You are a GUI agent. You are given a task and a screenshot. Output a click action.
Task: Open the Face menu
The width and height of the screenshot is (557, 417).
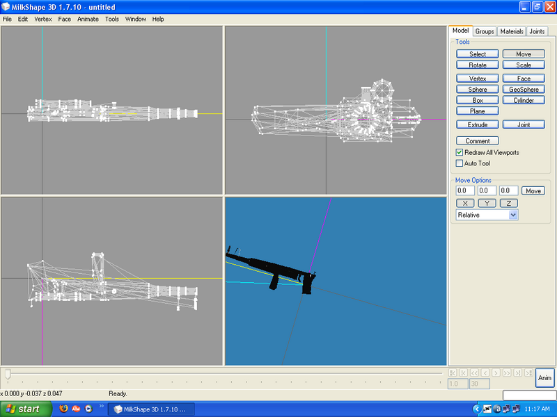[65, 19]
